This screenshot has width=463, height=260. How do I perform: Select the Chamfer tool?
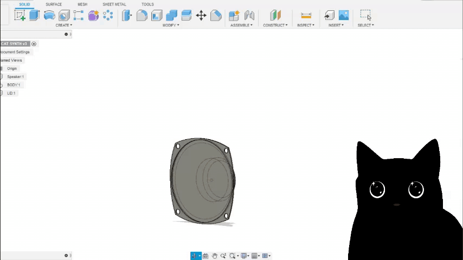coord(216,15)
